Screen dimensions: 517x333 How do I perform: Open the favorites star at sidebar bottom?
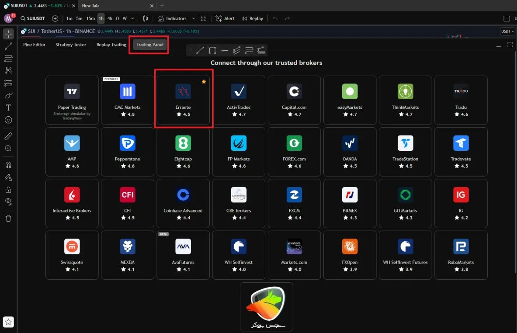9,322
